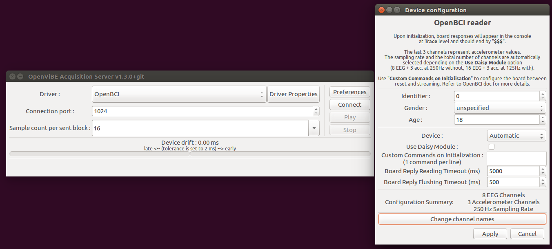Click the Connection port spinner arrows
The image size is (552, 249).
(316, 111)
